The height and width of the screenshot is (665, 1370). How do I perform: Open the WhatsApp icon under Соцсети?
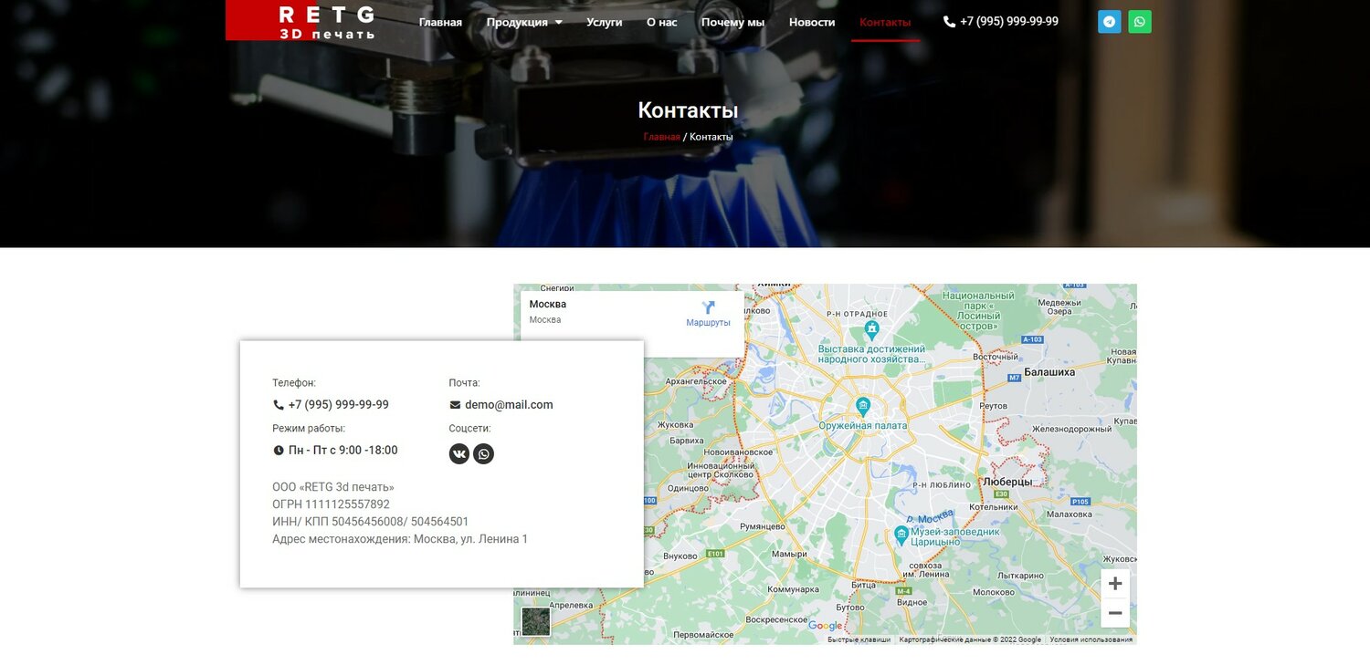pyautogui.click(x=483, y=453)
